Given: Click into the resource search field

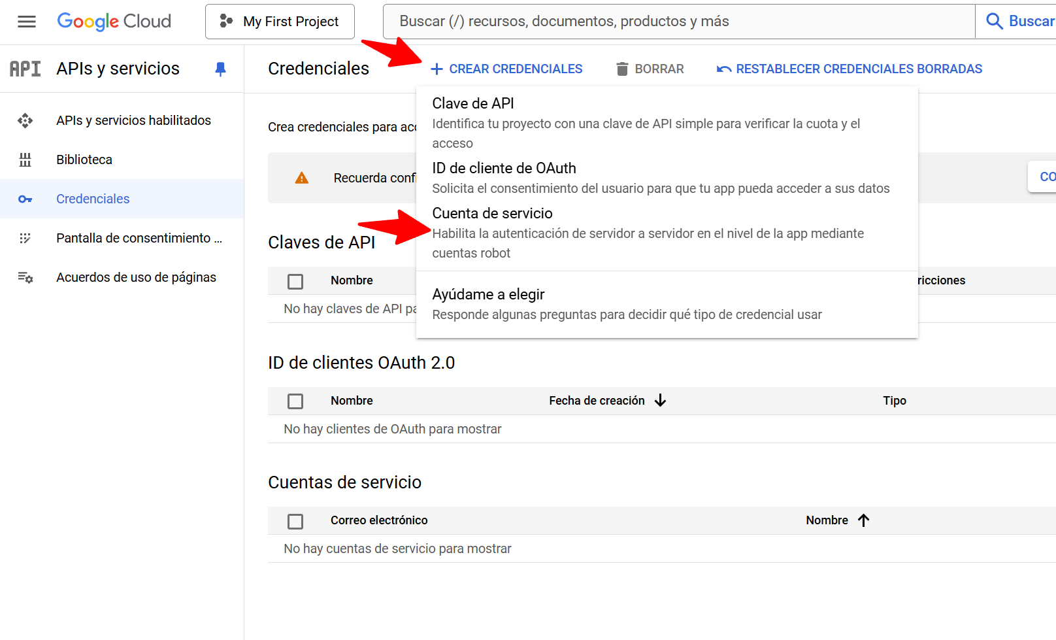Looking at the screenshot, I should (680, 22).
